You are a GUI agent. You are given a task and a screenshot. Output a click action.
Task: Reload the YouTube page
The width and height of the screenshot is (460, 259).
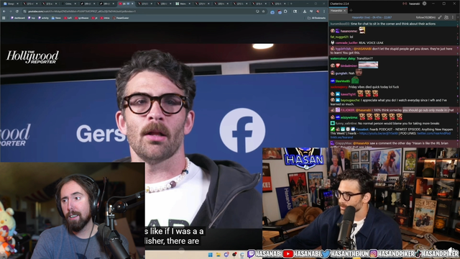(x=17, y=12)
